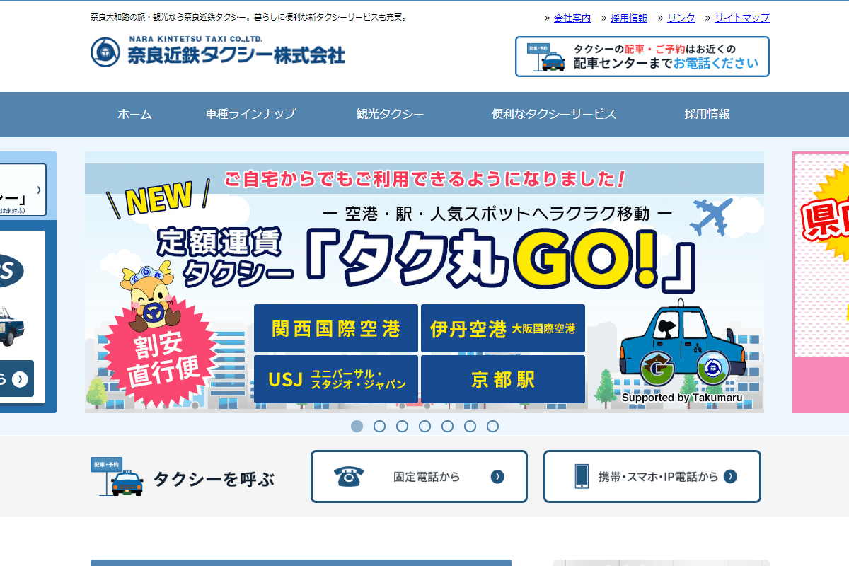This screenshot has height=566, width=849.
Task: Click the 携帯・スマホ・IP電話から button
Action: (652, 476)
